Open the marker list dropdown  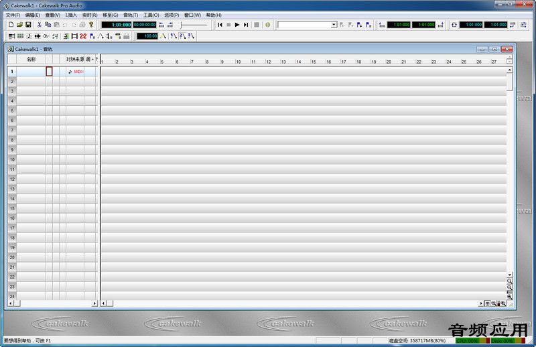click(334, 25)
